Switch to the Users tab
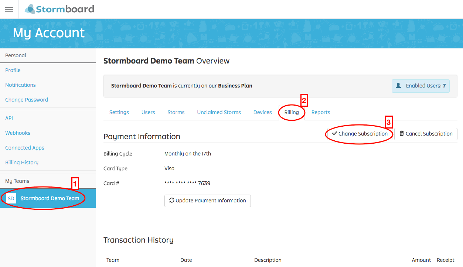 [x=148, y=112]
